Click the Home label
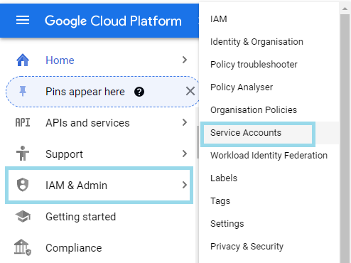 click(60, 60)
